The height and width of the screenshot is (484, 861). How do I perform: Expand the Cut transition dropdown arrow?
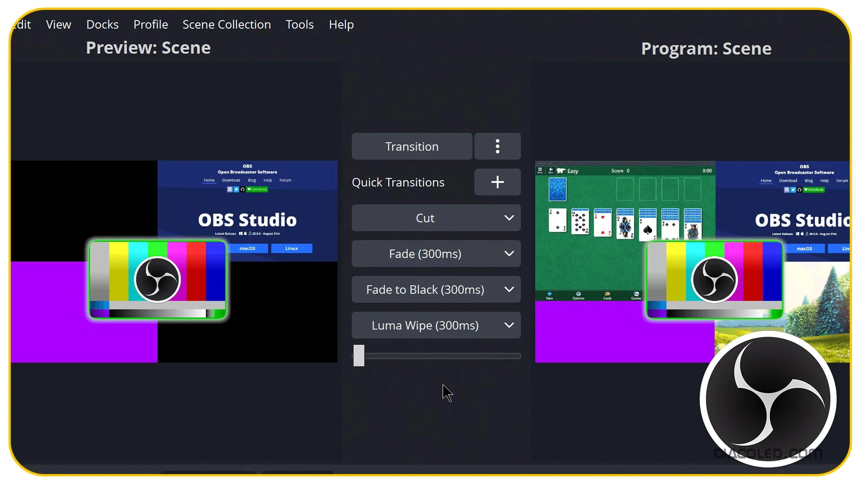pos(509,218)
